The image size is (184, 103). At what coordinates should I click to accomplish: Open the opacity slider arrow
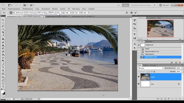coord(182,68)
